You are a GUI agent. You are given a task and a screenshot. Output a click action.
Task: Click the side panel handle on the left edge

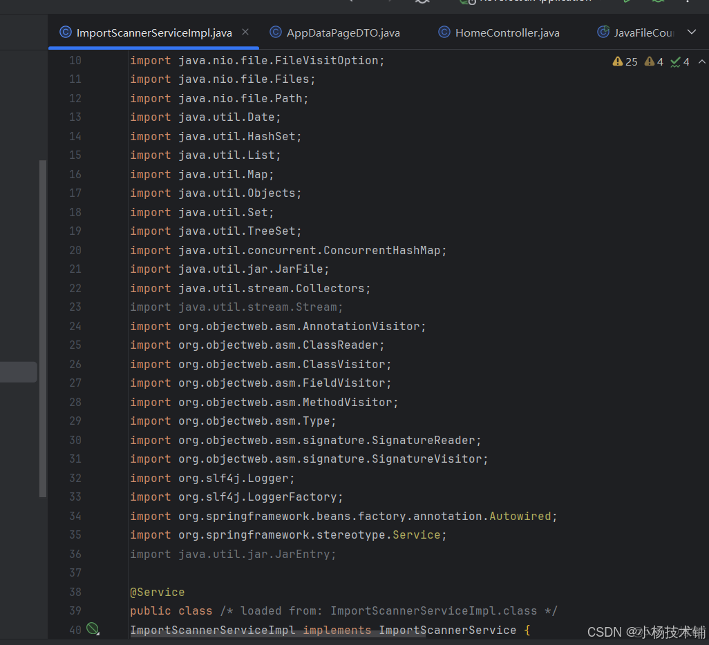coord(19,372)
